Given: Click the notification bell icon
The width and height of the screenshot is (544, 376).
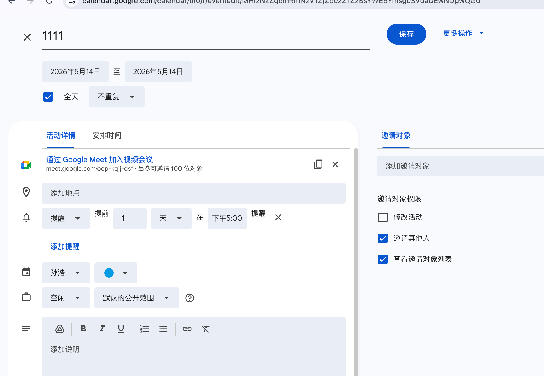Looking at the screenshot, I should [26, 217].
